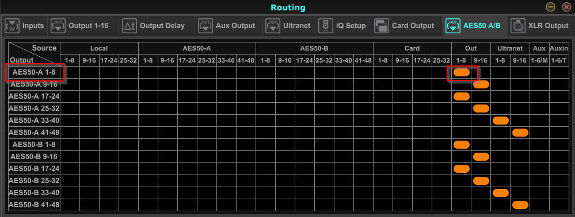Toggle the AES50-B 17-24 orange routing marker
This screenshot has width=575, height=217.
[461, 169]
